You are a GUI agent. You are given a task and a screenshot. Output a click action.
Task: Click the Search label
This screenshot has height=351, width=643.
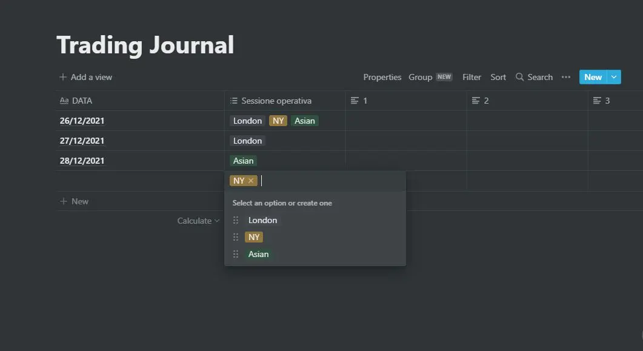pyautogui.click(x=540, y=77)
